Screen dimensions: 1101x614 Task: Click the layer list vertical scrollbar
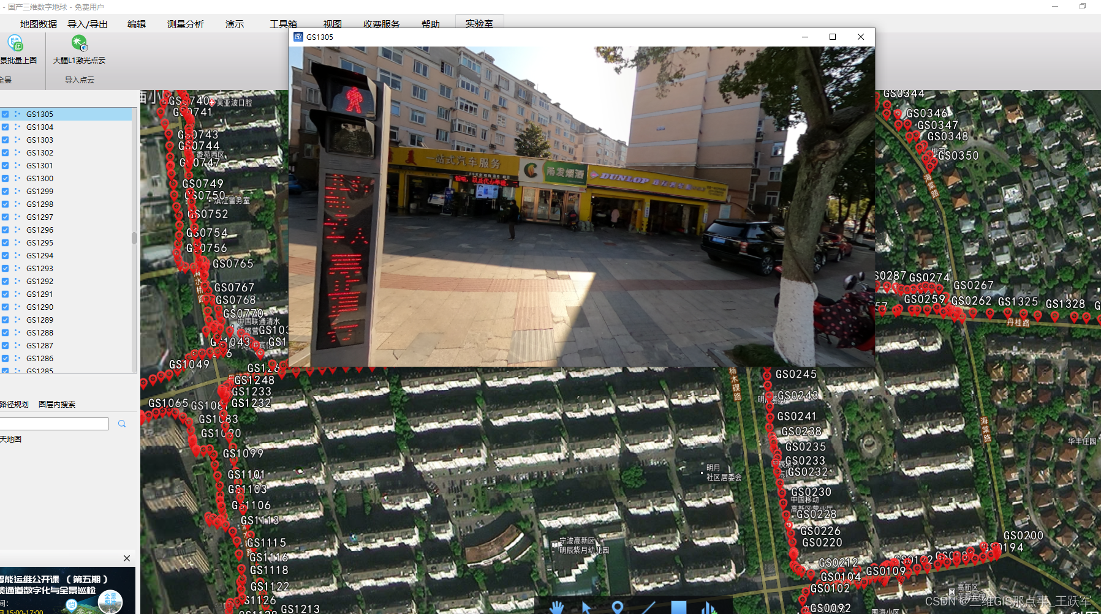(134, 238)
